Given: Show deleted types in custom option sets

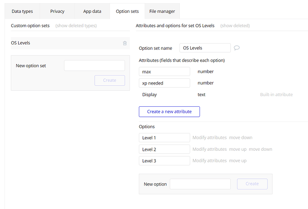Looking at the screenshot, I should pyautogui.click(x=76, y=26).
